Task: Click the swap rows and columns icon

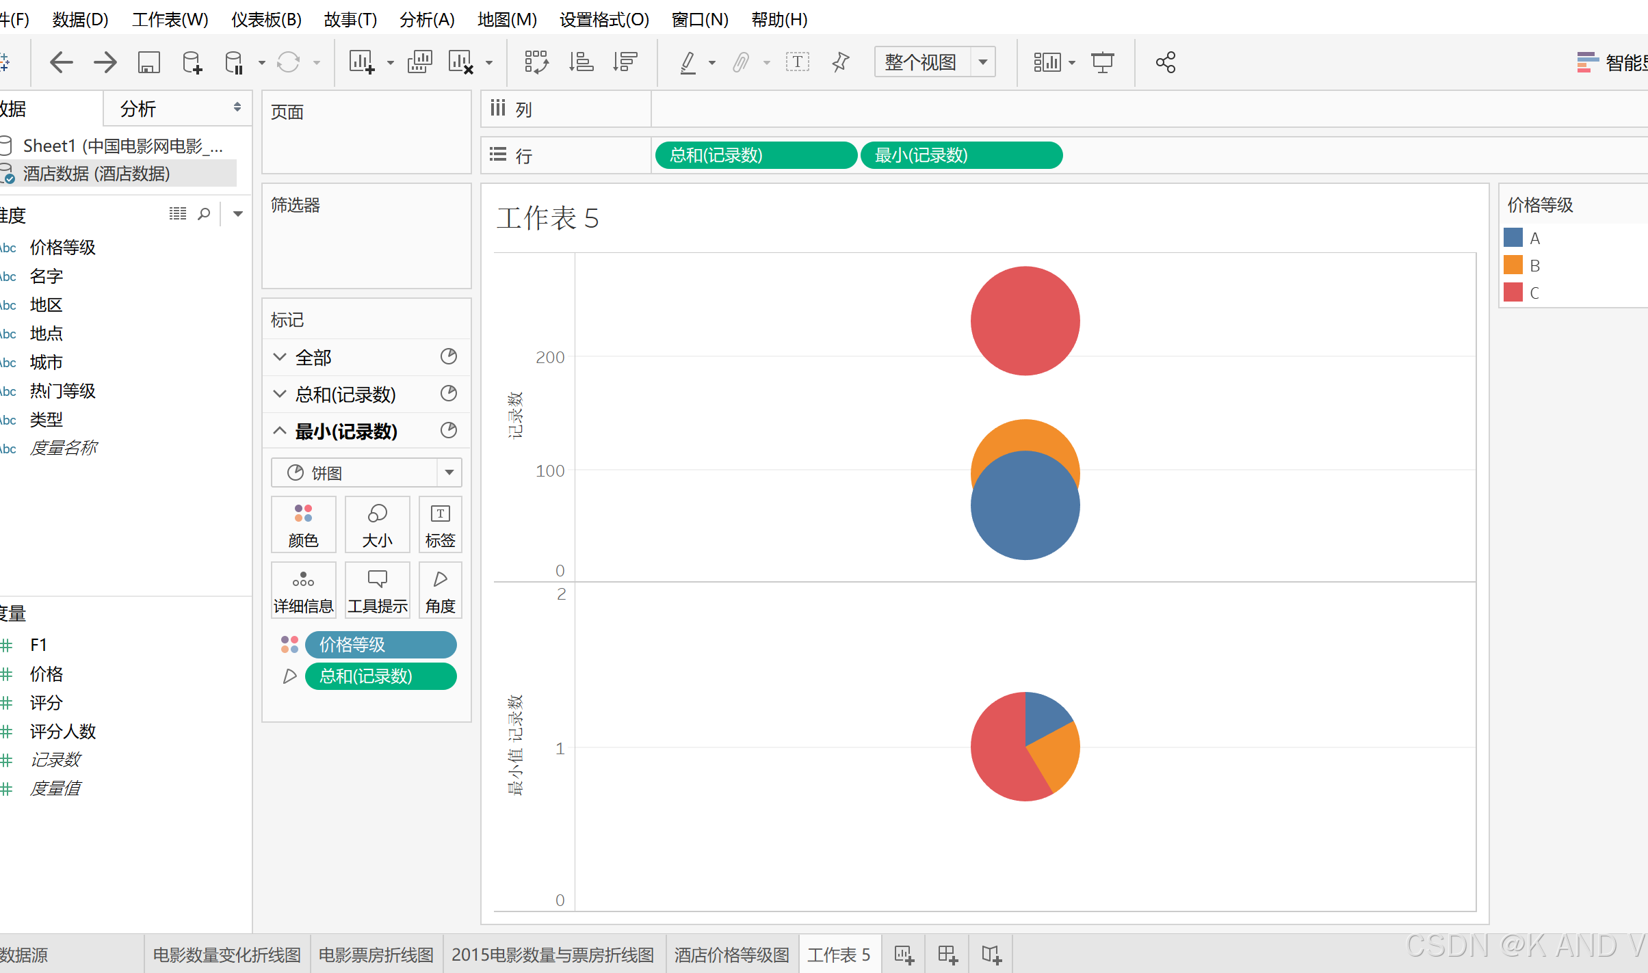Action: (x=536, y=62)
